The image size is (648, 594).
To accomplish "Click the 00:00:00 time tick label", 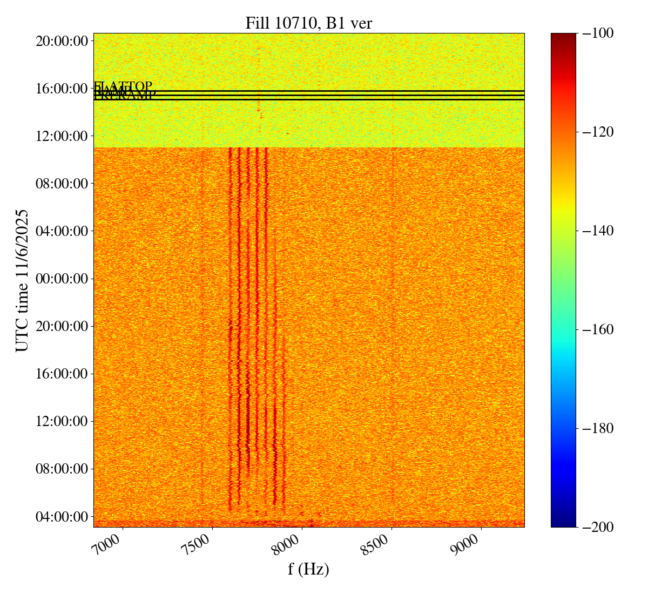I will point(62,279).
